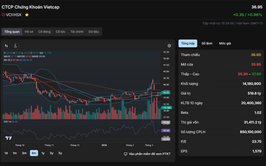Switch to the Mức giá tab
The height and width of the screenshot is (166, 266).
pos(225,44)
